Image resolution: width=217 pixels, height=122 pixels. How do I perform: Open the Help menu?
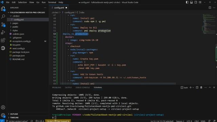click(61, 2)
